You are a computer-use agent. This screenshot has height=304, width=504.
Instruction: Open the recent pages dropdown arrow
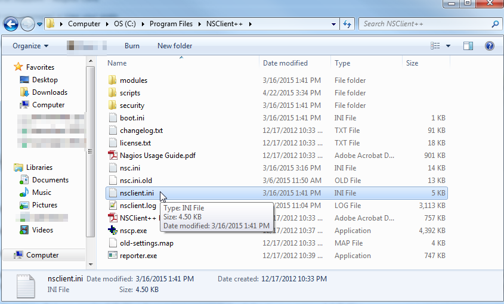(x=39, y=24)
